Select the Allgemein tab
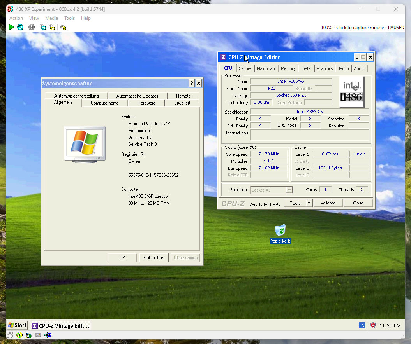 [63, 102]
